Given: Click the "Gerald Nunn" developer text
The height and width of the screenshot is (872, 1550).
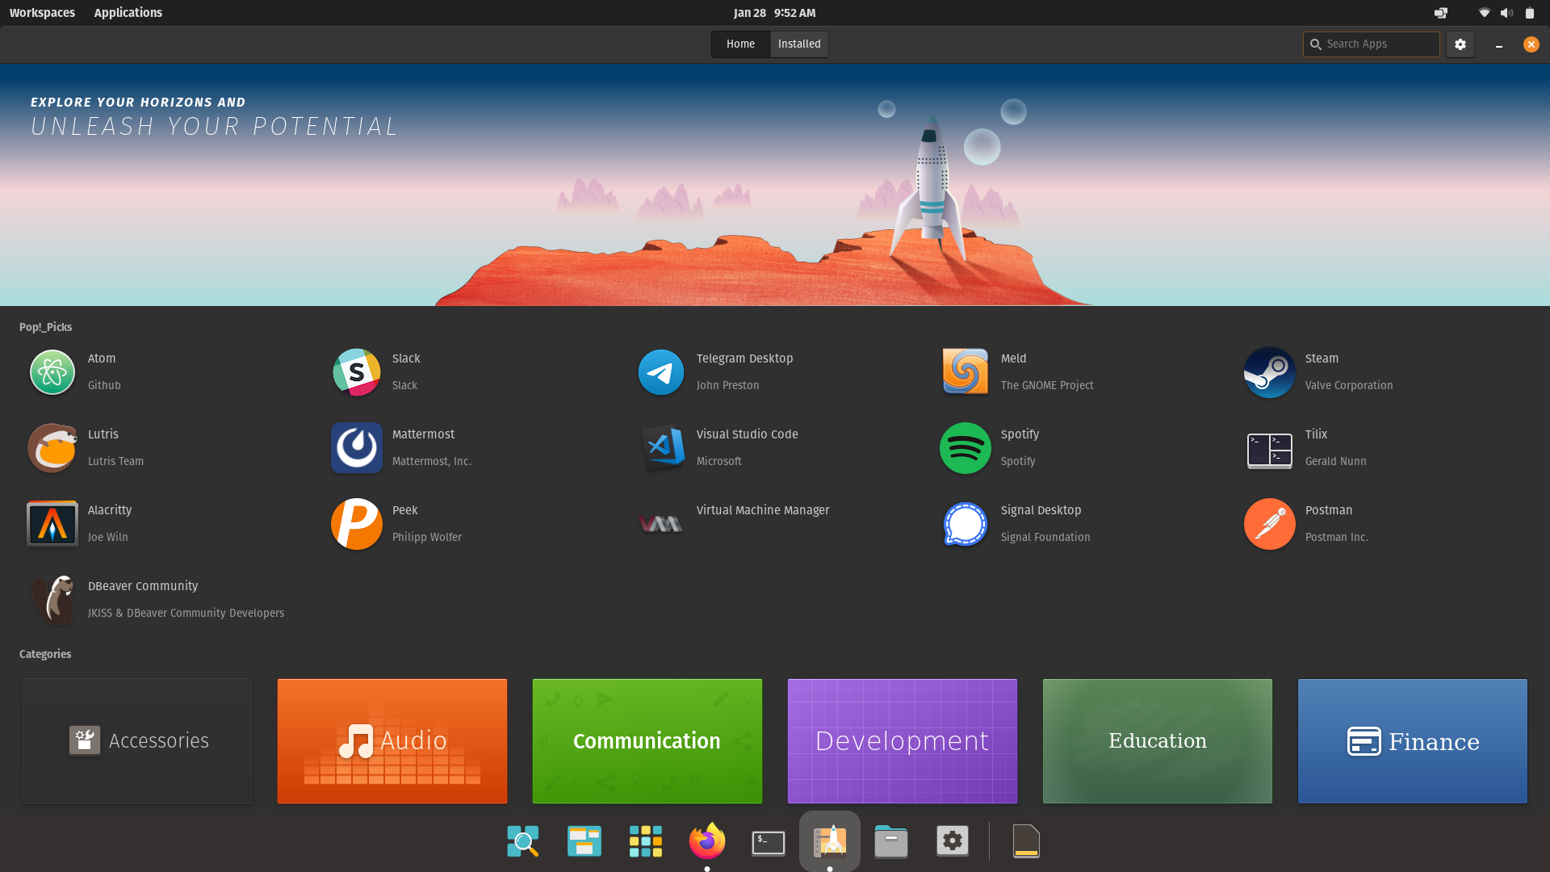Looking at the screenshot, I should click(1335, 462).
